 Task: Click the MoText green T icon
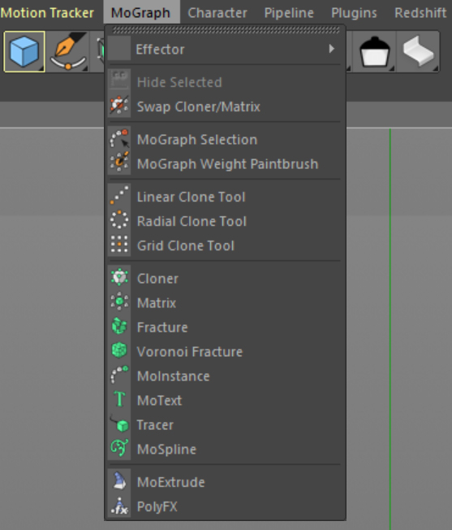[119, 400]
